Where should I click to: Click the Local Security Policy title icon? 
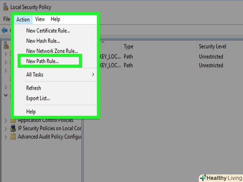6,7
